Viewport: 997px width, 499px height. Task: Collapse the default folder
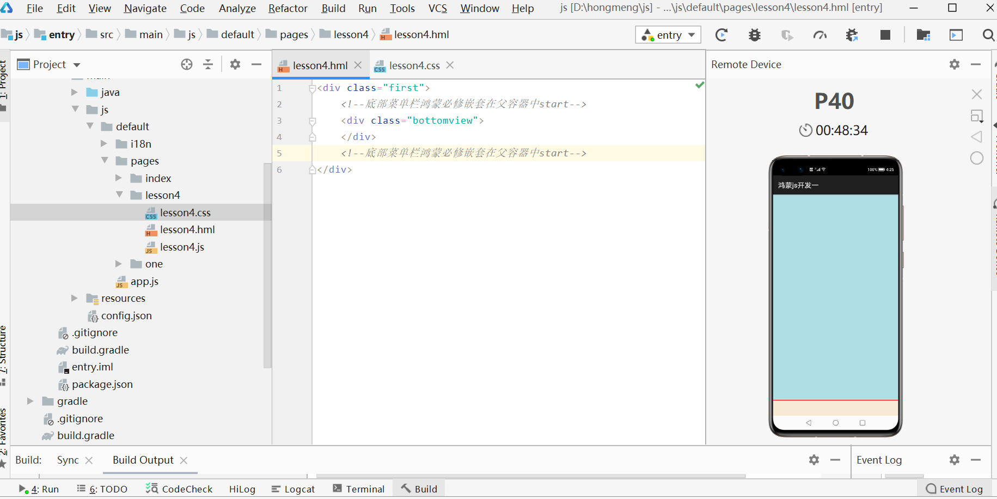pos(90,126)
